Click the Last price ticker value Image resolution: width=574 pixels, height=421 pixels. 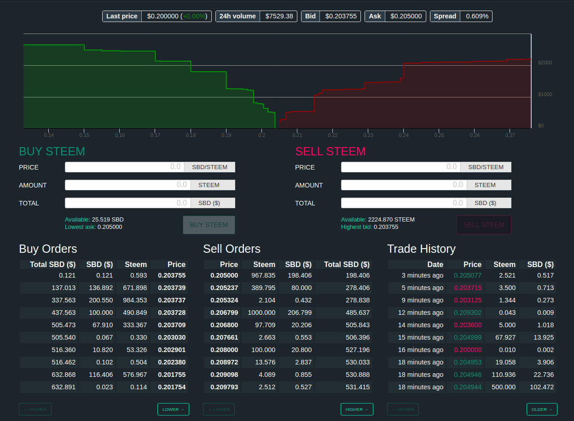(x=177, y=16)
